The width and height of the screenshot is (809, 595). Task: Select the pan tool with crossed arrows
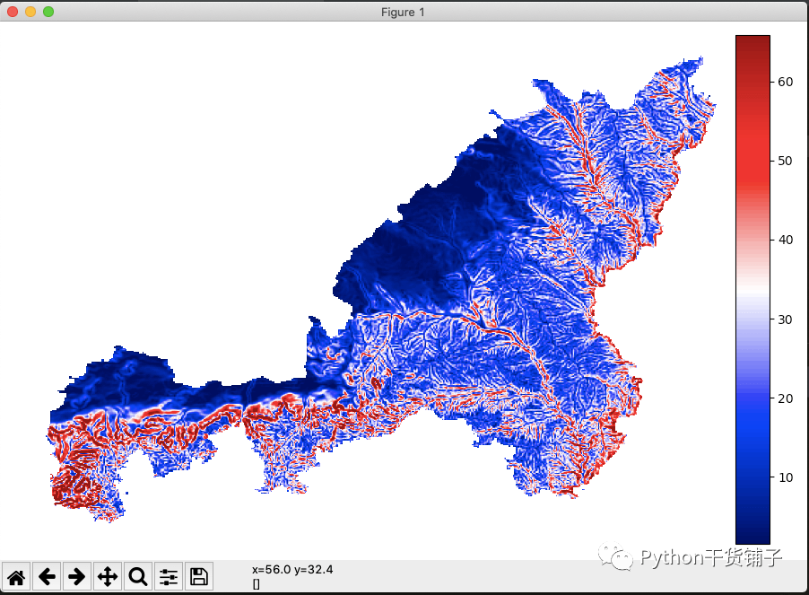tap(107, 576)
